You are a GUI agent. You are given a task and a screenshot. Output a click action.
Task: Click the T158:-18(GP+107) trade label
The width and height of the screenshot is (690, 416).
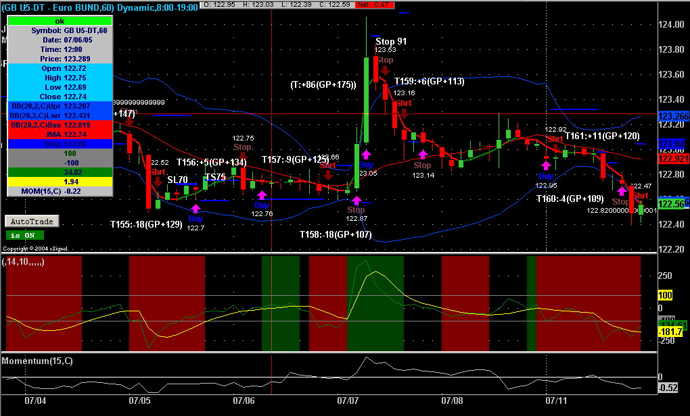(x=336, y=234)
